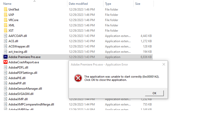Click the Adobe Premiere Pro.exe Pr icon
203x113 pixels.
coord(6,57)
